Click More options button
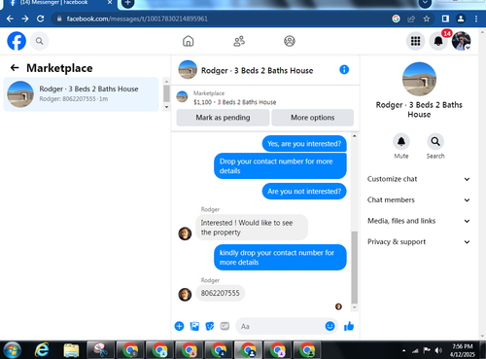Viewport: 486px width, 359px height. (312, 118)
